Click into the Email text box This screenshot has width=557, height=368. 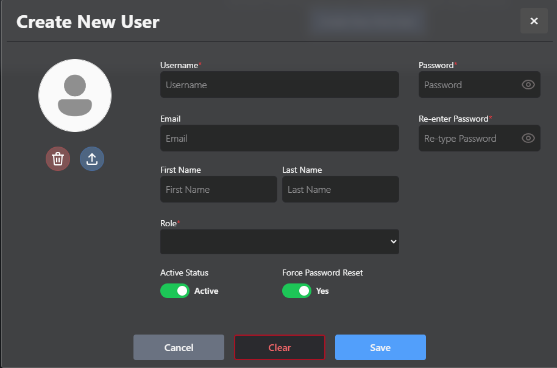[x=279, y=138]
